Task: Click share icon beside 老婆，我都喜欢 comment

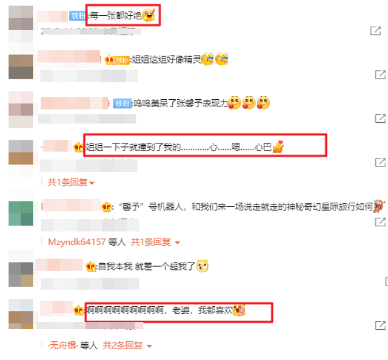Action: (x=381, y=325)
